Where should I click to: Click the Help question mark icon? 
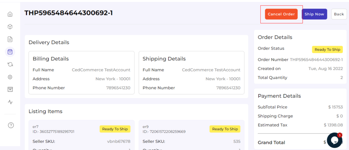coord(11,125)
